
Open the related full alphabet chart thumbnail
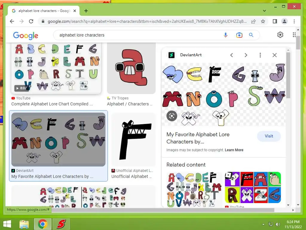[x=194, y=189]
